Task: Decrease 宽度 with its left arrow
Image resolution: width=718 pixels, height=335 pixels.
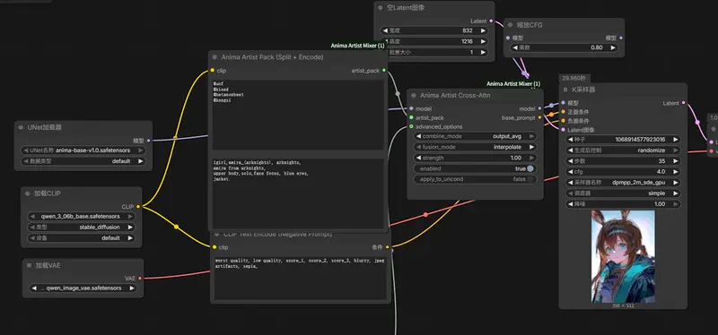Action: [x=386, y=30]
